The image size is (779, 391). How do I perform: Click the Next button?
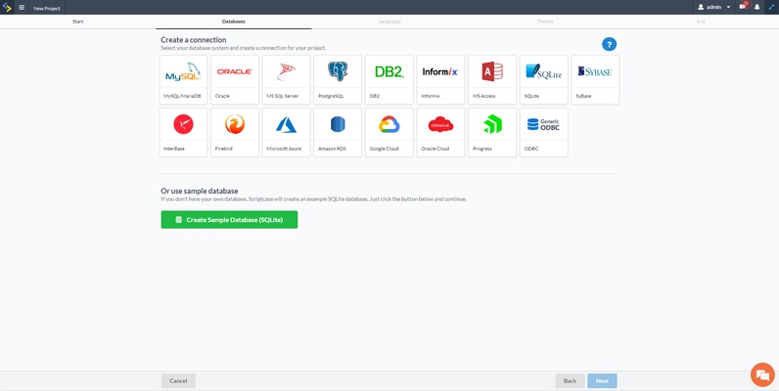602,381
